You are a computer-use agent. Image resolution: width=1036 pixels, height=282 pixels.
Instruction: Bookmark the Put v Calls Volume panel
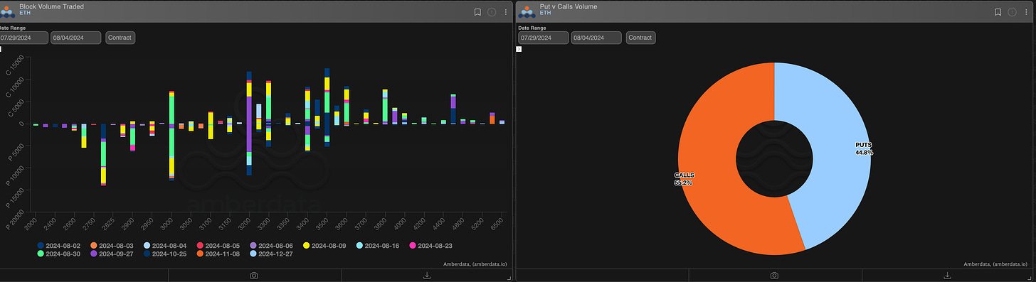[x=998, y=12]
